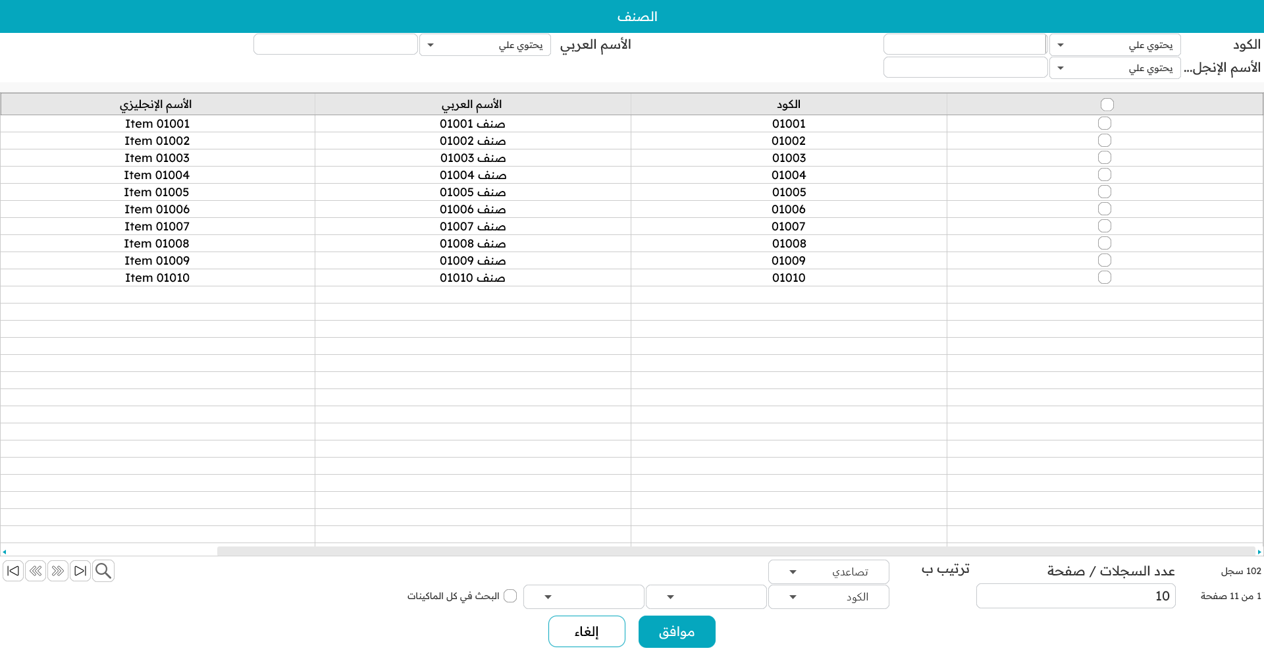The width and height of the screenshot is (1264, 663).
Task: Open the الكود sort-by field dropdown
Action: click(x=828, y=597)
